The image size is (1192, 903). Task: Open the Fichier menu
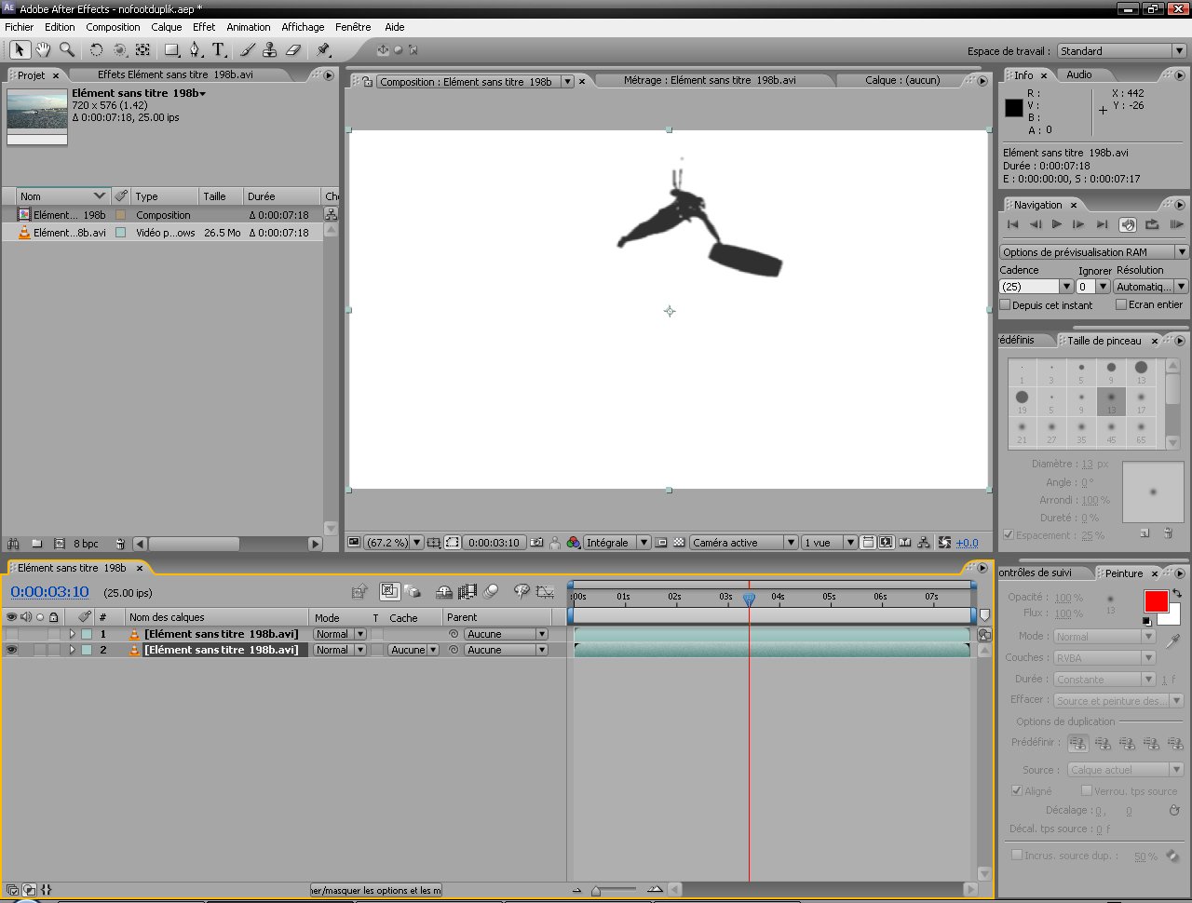pos(19,27)
